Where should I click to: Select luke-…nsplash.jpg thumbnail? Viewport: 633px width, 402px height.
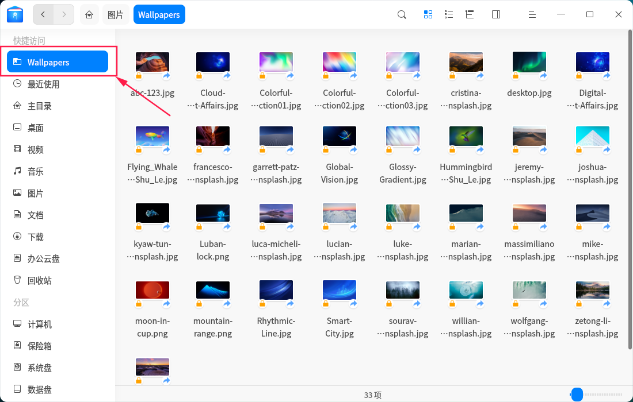coord(403,212)
